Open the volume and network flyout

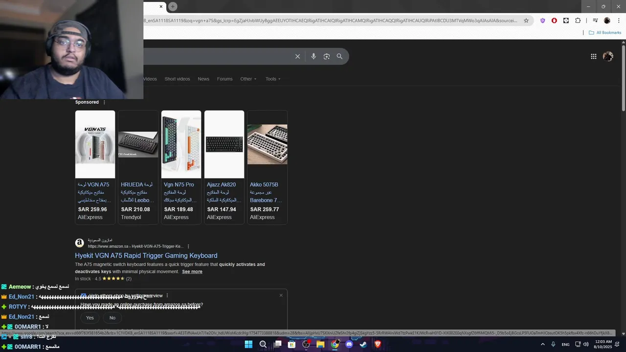(582, 344)
